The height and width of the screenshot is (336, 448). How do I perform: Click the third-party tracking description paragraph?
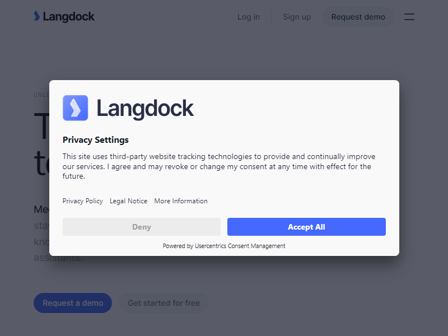pyautogui.click(x=218, y=166)
